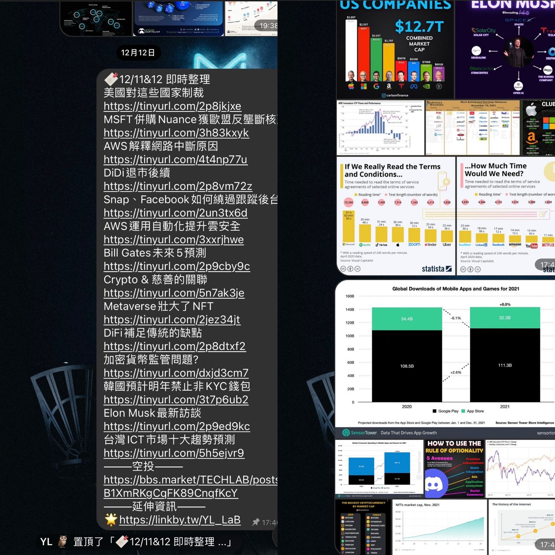Open Apple Amazon market cap club image
555x555 pixels.
coord(538,128)
